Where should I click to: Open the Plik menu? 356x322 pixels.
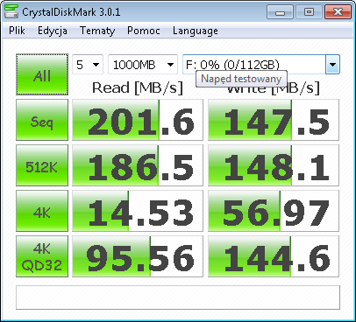point(17,31)
